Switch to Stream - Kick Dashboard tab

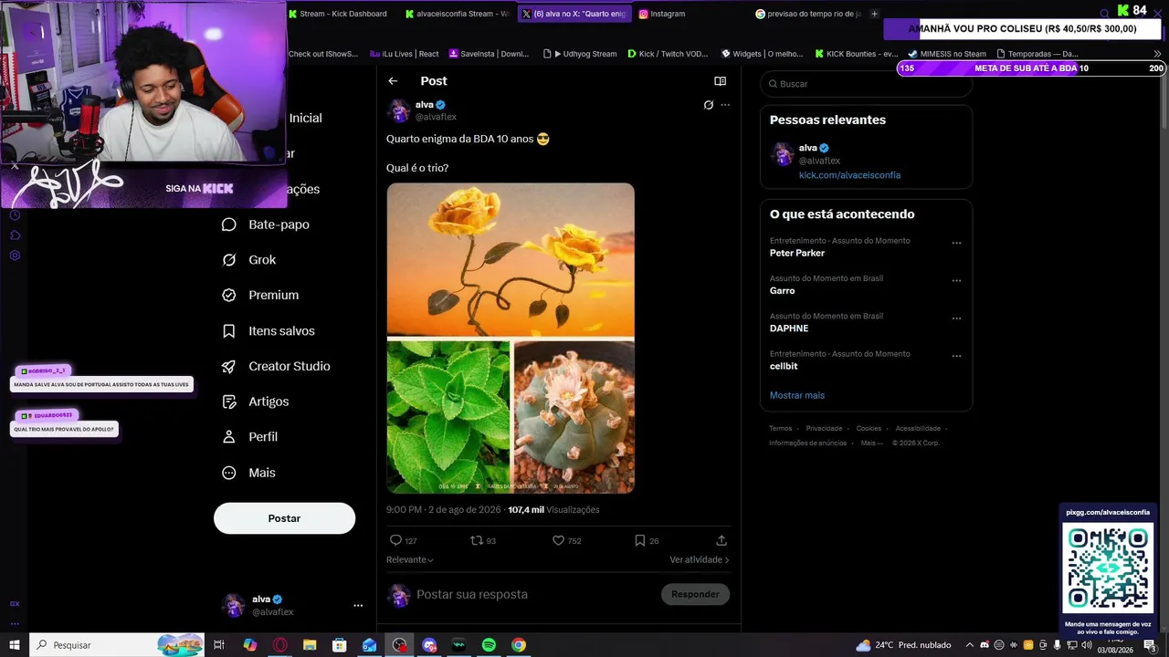[x=341, y=14]
